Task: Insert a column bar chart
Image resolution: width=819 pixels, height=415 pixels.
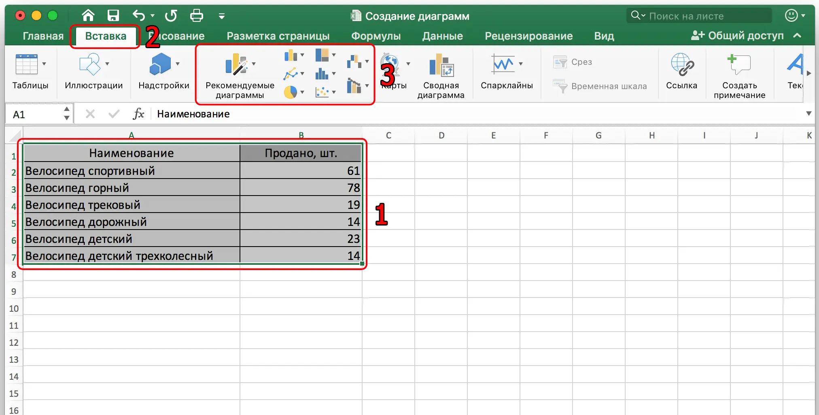Action: tap(291, 55)
